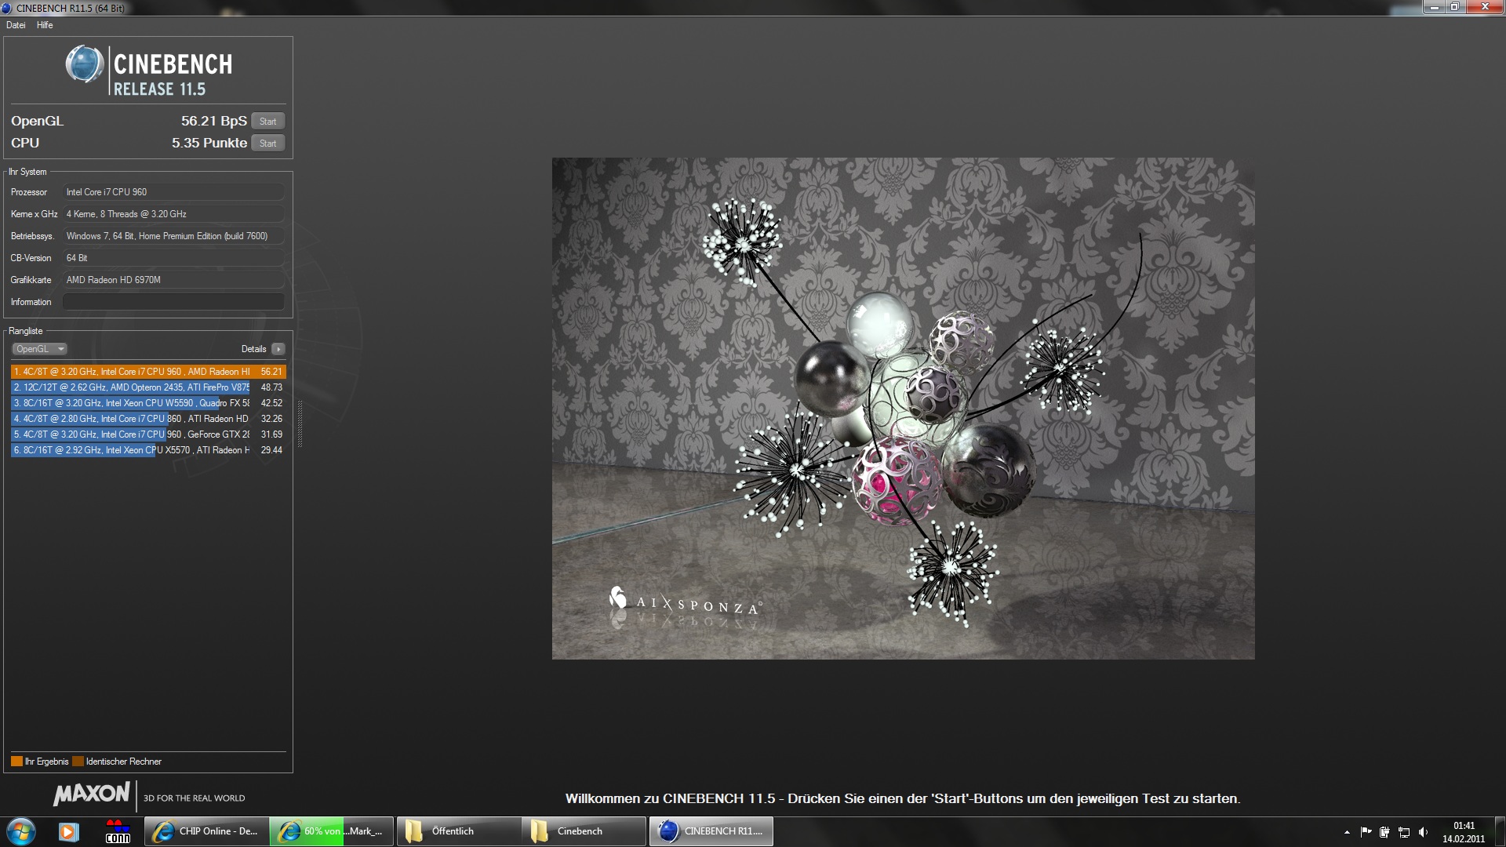The height and width of the screenshot is (847, 1506).
Task: Expand ranking Details arrow button
Action: (x=278, y=349)
